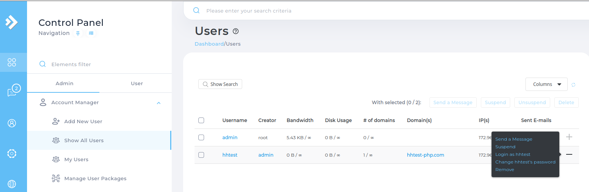Sort by Username column header
Image resolution: width=589 pixels, height=192 pixels.
tap(235, 120)
